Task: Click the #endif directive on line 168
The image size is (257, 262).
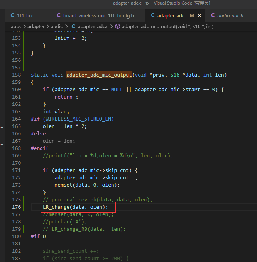Action: [x=40, y=148]
